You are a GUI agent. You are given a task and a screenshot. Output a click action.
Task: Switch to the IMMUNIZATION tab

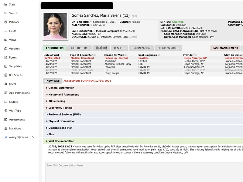[141, 48]
